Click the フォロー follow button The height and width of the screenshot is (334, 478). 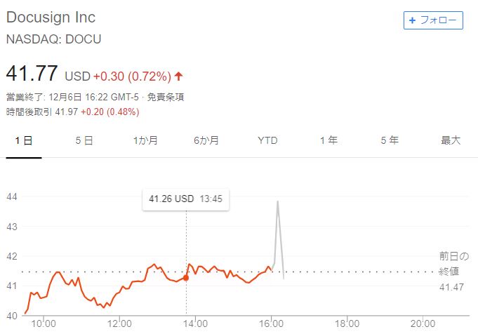pyautogui.click(x=433, y=20)
